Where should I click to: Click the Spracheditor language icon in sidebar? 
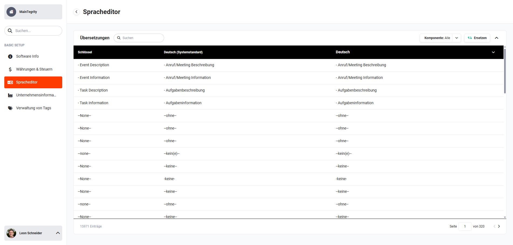pos(10,82)
